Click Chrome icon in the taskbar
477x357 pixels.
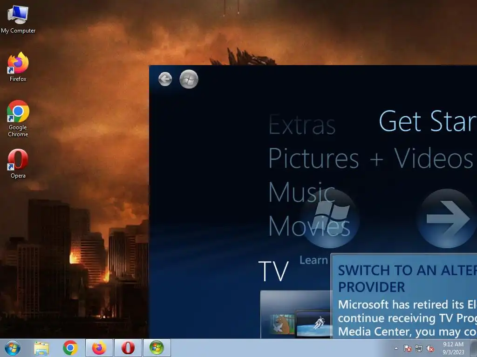[x=70, y=348]
